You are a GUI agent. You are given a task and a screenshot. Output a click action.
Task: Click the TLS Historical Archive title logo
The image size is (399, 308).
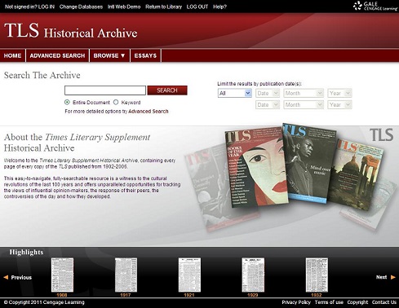coord(71,30)
